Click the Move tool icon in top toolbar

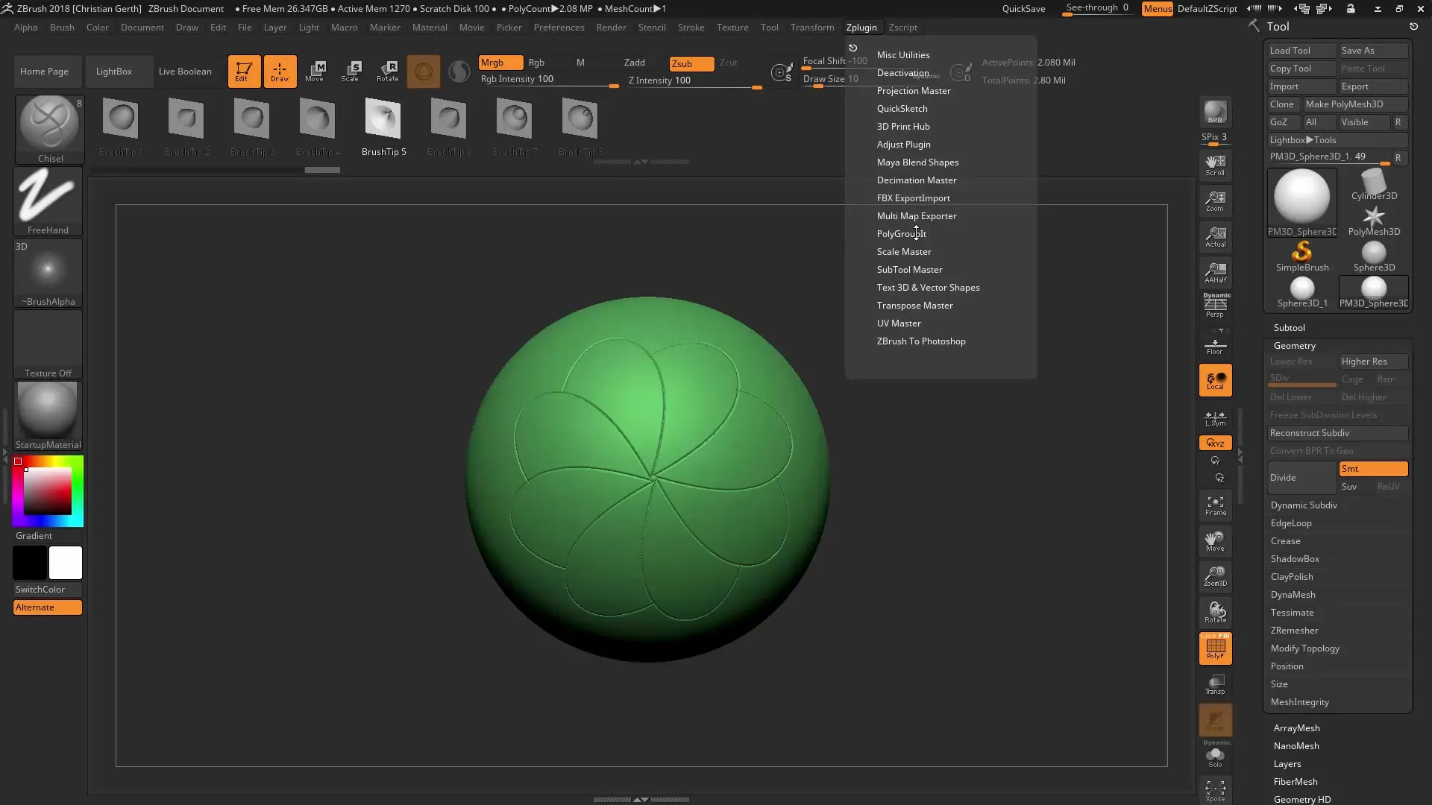pos(315,71)
